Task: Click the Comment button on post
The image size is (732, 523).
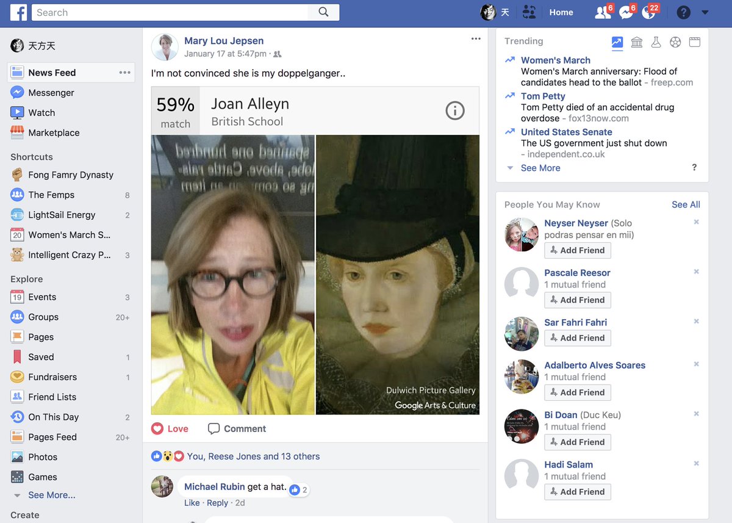Action: point(237,429)
